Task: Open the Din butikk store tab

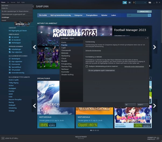Action: point(43,15)
